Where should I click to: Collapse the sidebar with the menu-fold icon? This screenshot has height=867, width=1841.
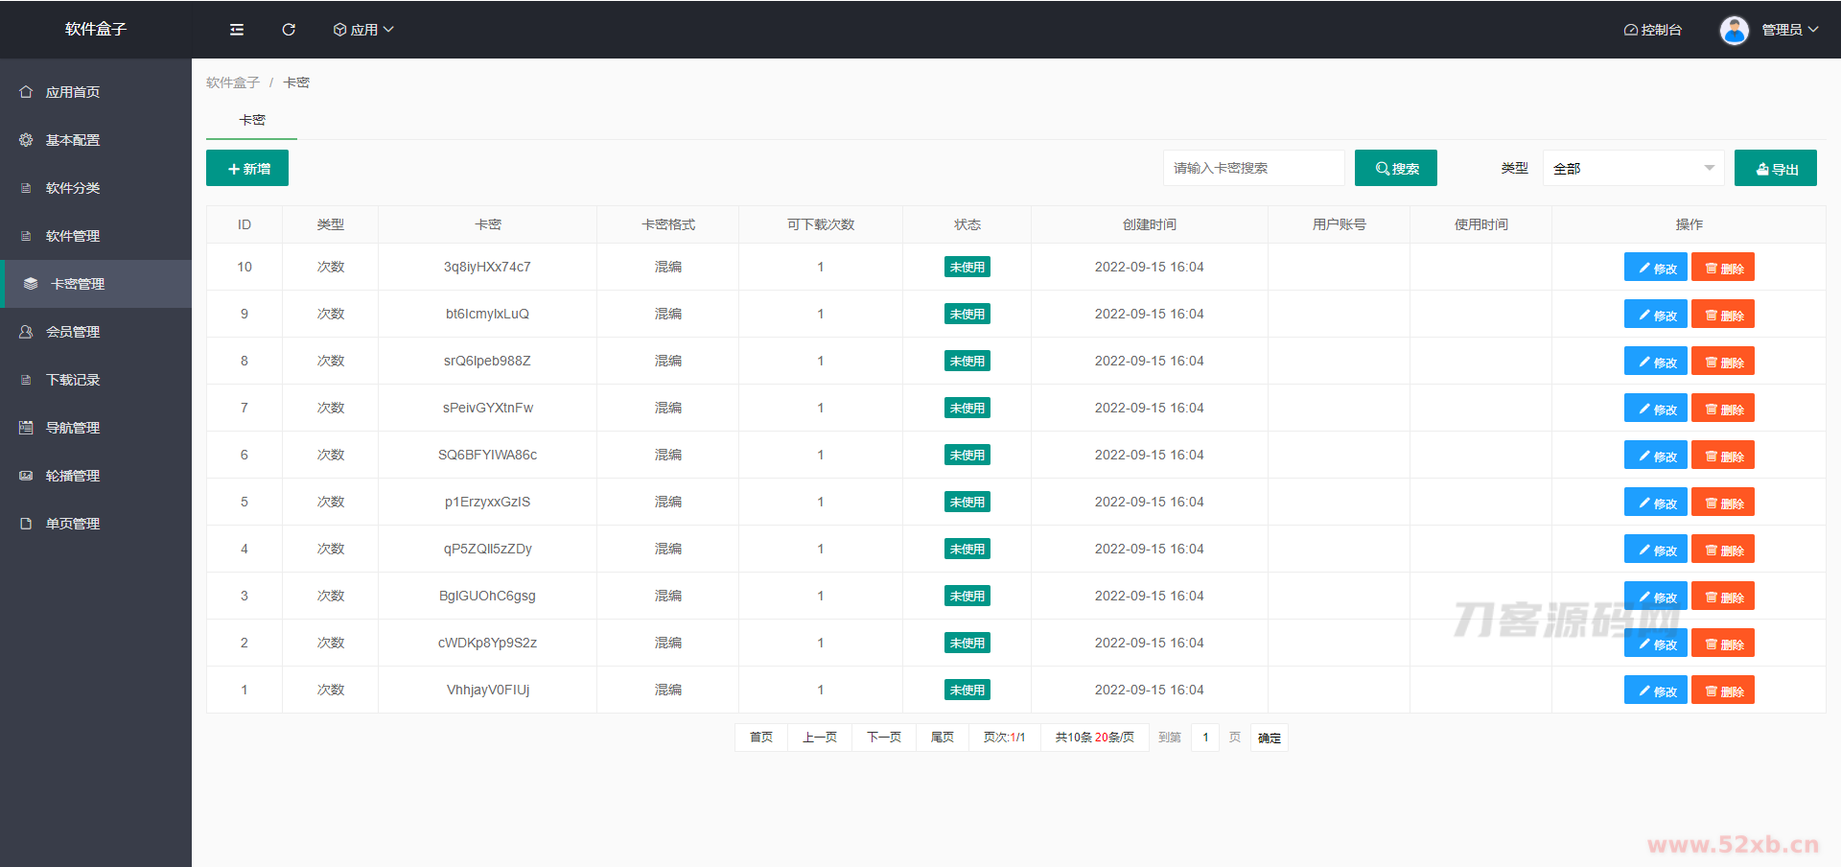pos(237,30)
